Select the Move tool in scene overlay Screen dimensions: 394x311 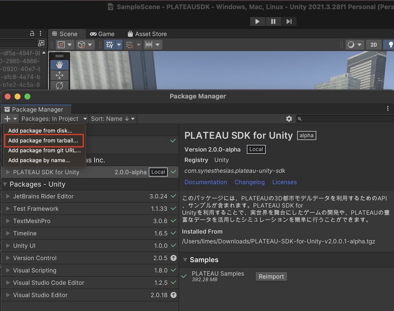59,75
